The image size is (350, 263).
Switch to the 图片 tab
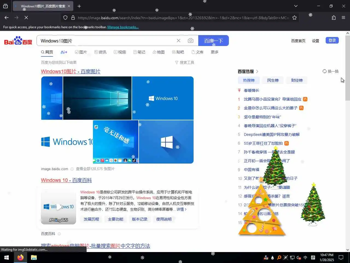pos(81,52)
